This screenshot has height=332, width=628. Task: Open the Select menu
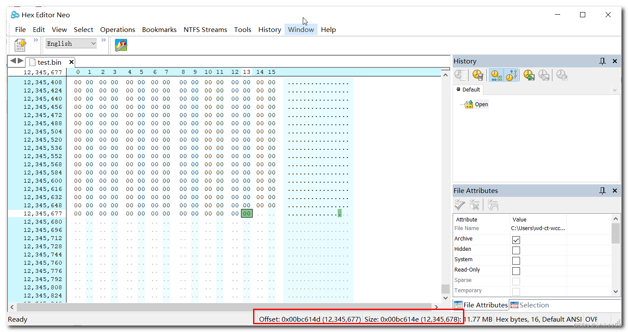83,29
